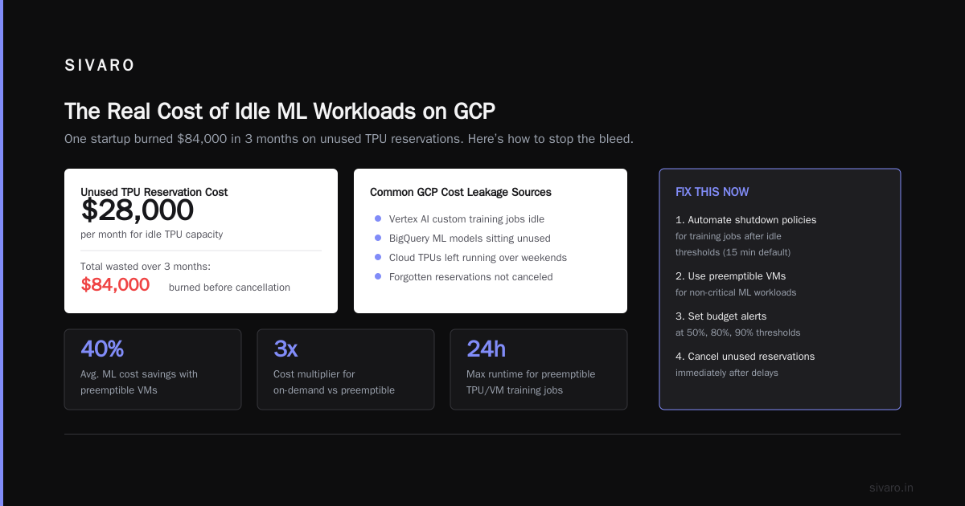
Task: Click the bullet beside Forgotten reservations
Action: tap(378, 276)
